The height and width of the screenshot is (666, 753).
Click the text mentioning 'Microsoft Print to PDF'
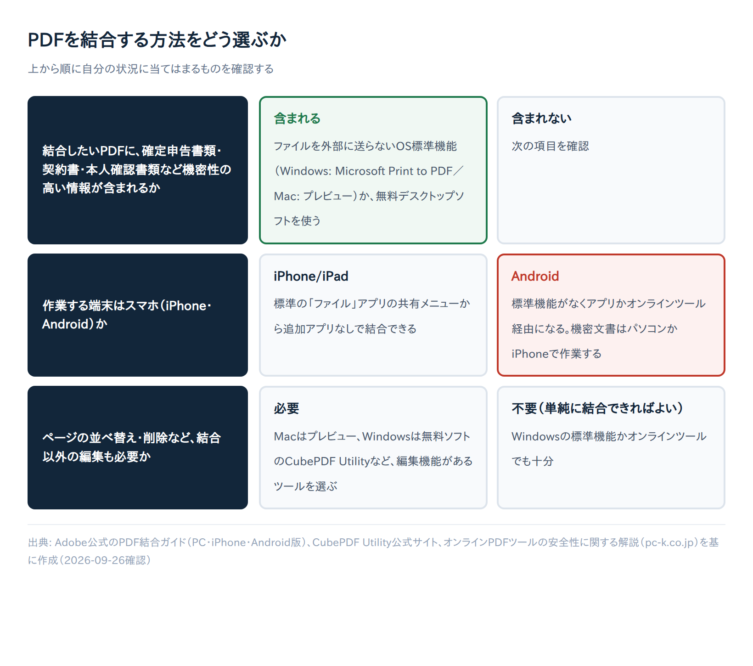[x=369, y=171]
